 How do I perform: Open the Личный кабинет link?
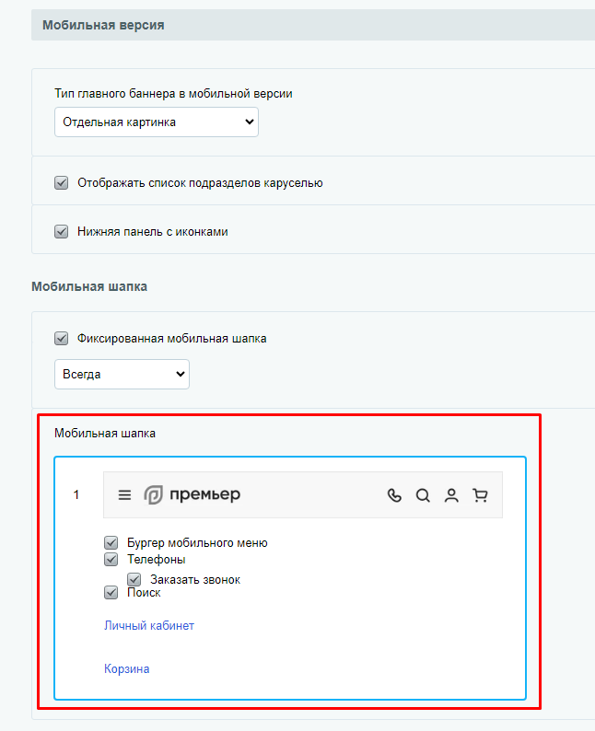[x=149, y=626]
